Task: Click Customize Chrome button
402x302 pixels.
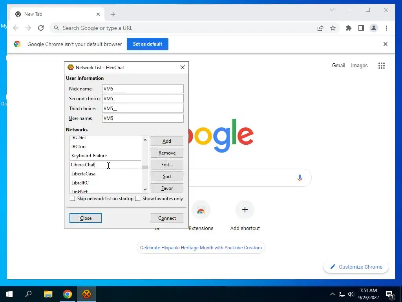Action: (356, 267)
